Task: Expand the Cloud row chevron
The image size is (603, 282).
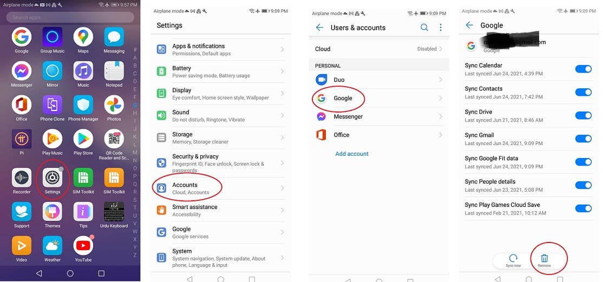Action: (440, 49)
